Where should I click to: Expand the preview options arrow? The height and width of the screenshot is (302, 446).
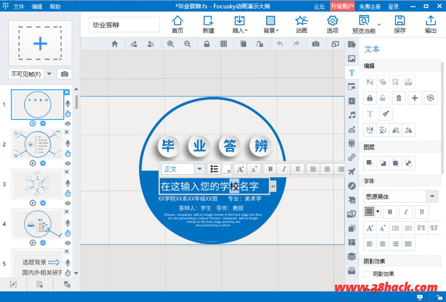pyautogui.click(x=379, y=24)
